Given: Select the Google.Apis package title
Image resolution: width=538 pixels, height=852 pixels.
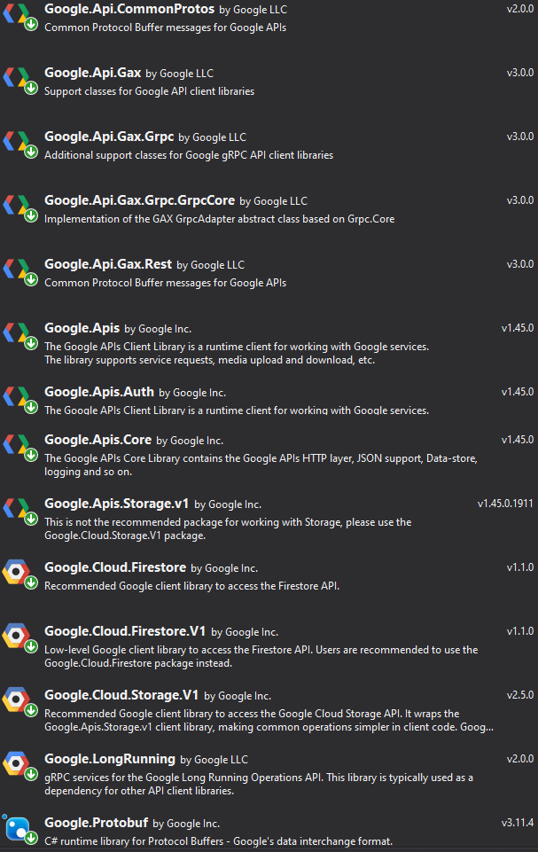Looking at the screenshot, I should (82, 328).
